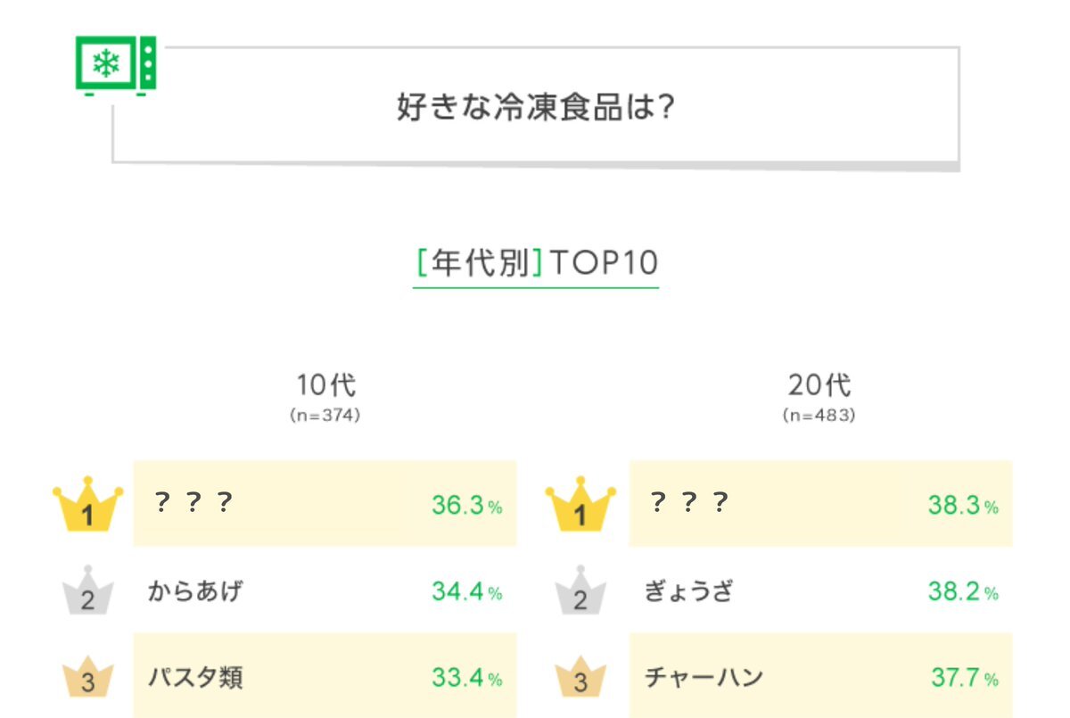Click the ぎょうざ ranking entry
This screenshot has height=718, width=1070.
tap(688, 590)
